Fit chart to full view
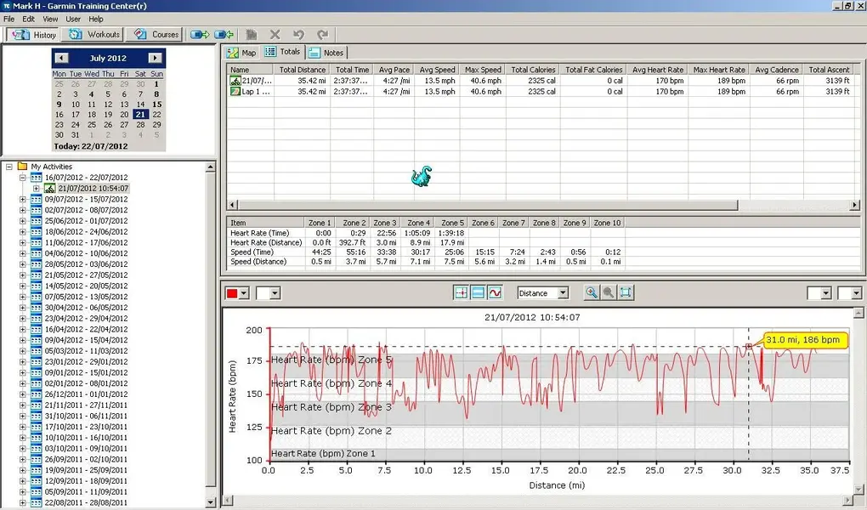Viewport: 867px width, 510px height. [x=626, y=292]
